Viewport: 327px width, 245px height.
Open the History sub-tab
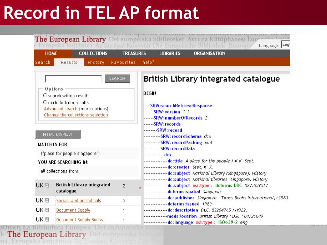[96, 62]
